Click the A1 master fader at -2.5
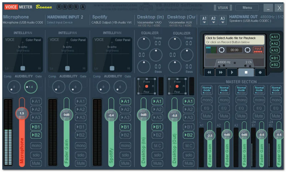The height and width of the screenshot is (172, 286). 209,135
